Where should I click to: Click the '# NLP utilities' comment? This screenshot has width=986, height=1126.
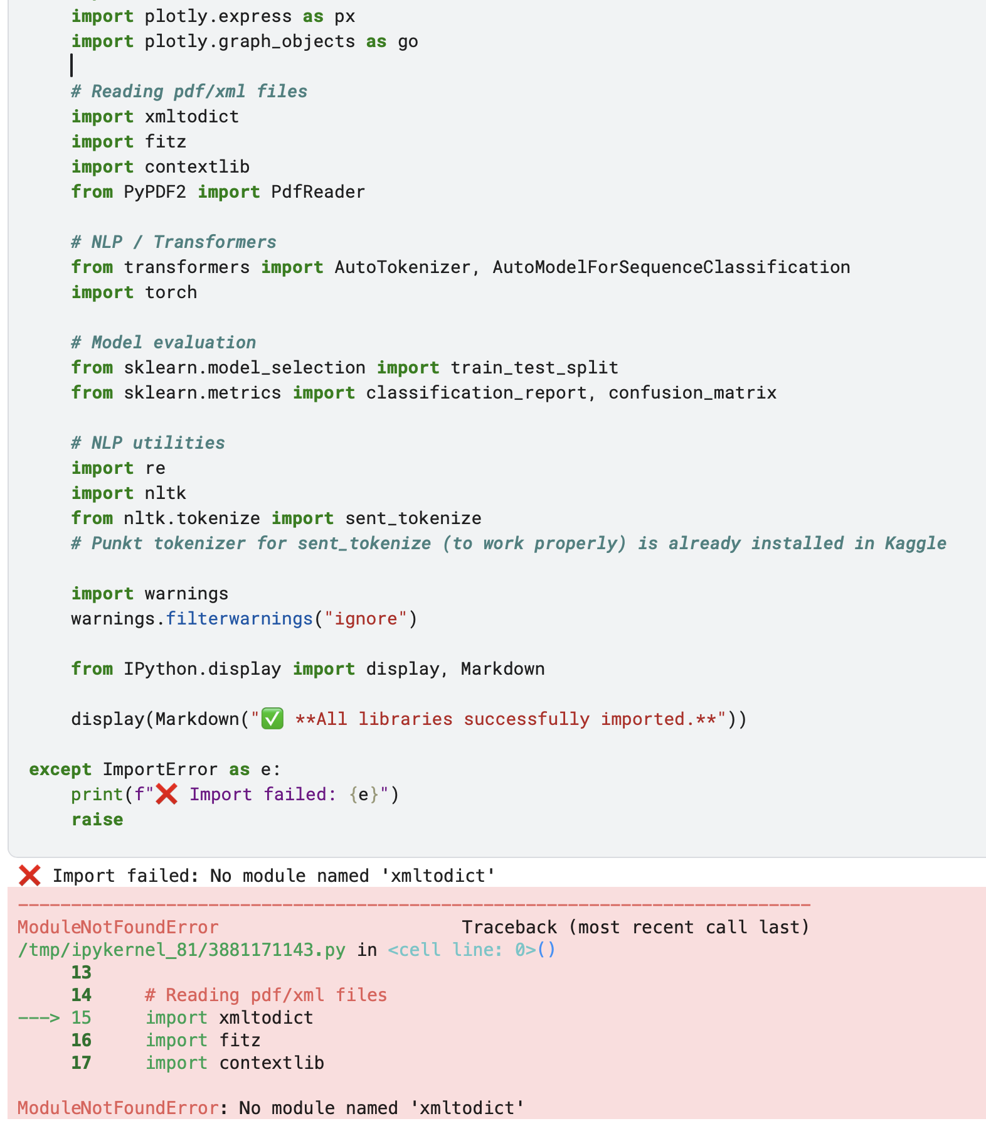[x=148, y=442]
